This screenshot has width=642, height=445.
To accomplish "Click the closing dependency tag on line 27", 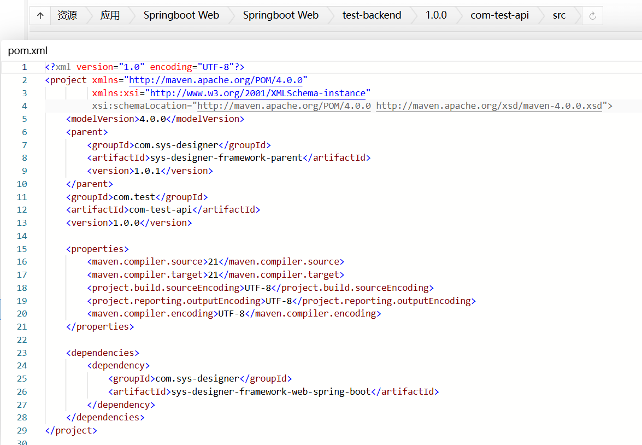I will pos(121,405).
